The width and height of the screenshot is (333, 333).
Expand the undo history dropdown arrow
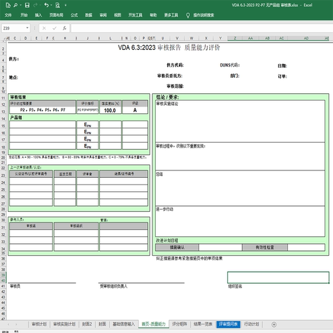(x=51, y=5)
